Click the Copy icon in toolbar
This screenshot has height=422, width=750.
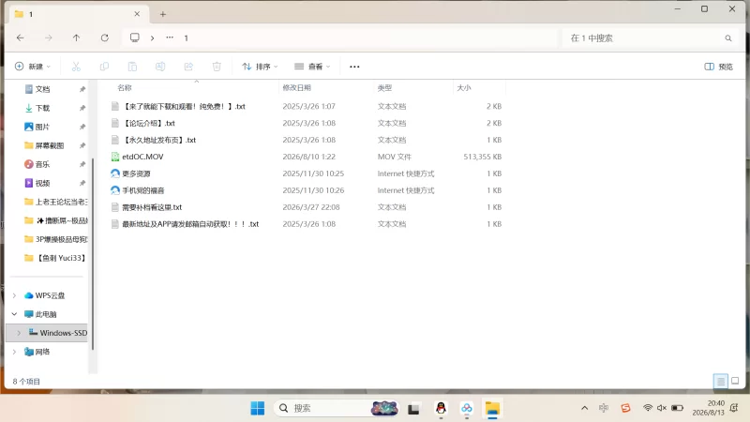(104, 67)
